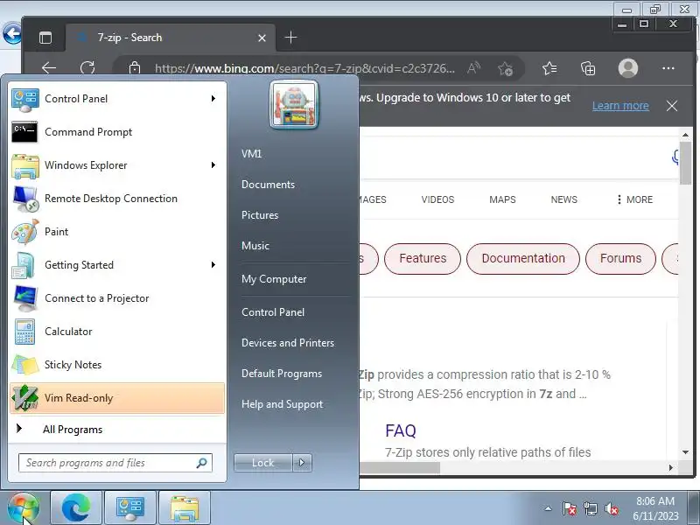Open the file explorer taskbar icon
This screenshot has height=525, width=700.
185,508
